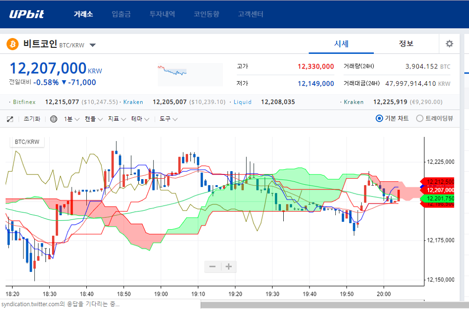Click Bitfinex price 12,215,077
This screenshot has height=309, width=469.
click(x=62, y=102)
